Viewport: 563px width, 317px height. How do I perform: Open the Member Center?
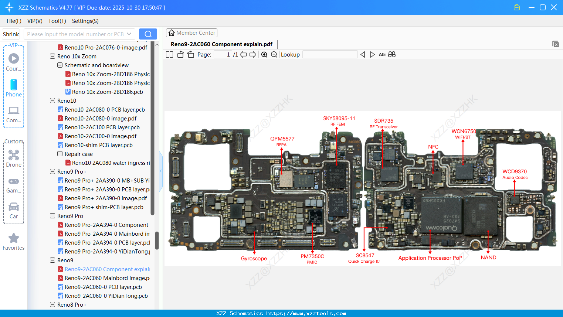pos(191,33)
